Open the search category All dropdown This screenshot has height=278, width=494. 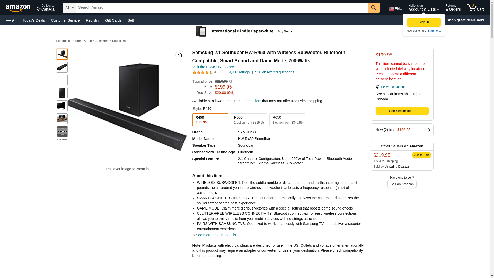tap(69, 8)
